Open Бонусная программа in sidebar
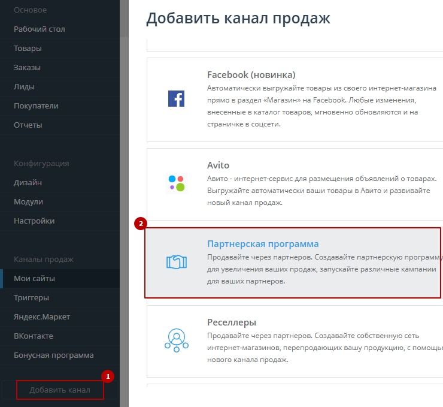The height and width of the screenshot is (407, 443). point(54,355)
